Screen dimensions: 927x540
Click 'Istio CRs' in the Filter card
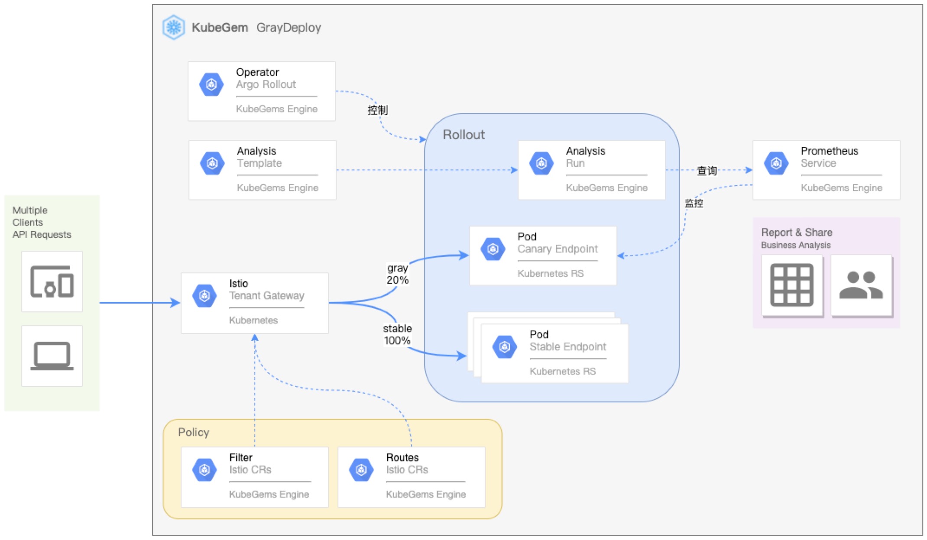[250, 470]
